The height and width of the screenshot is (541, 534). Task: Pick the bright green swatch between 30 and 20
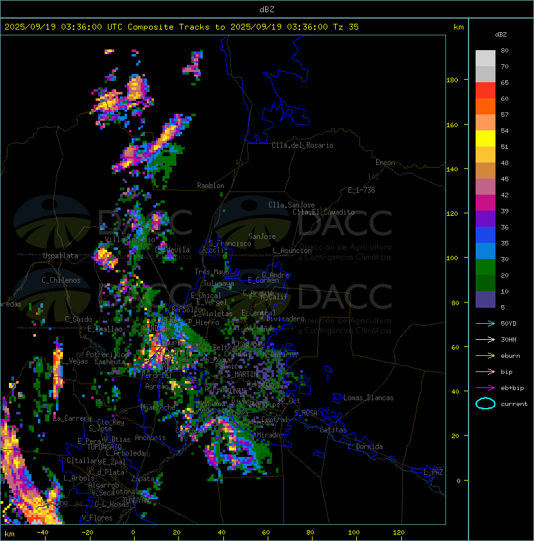point(485,267)
